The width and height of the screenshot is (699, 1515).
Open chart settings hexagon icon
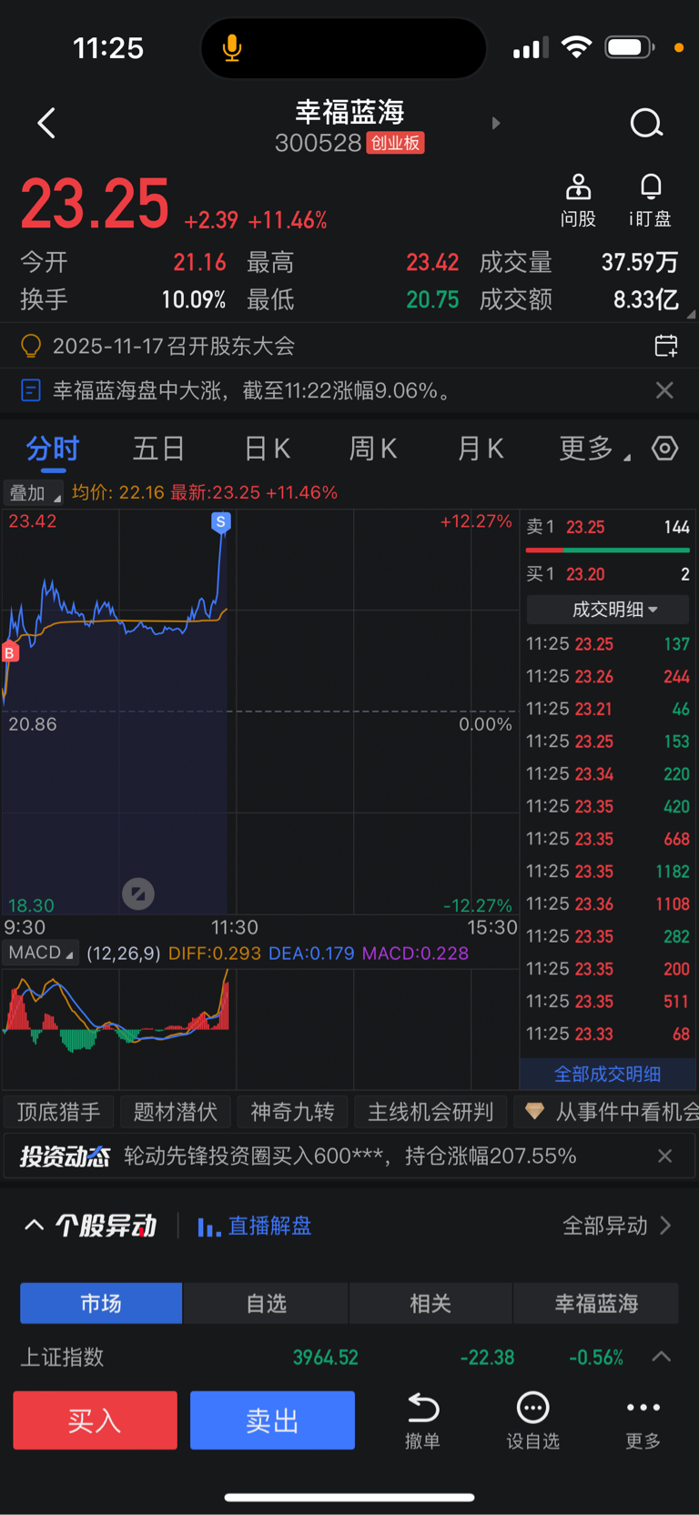[665, 449]
